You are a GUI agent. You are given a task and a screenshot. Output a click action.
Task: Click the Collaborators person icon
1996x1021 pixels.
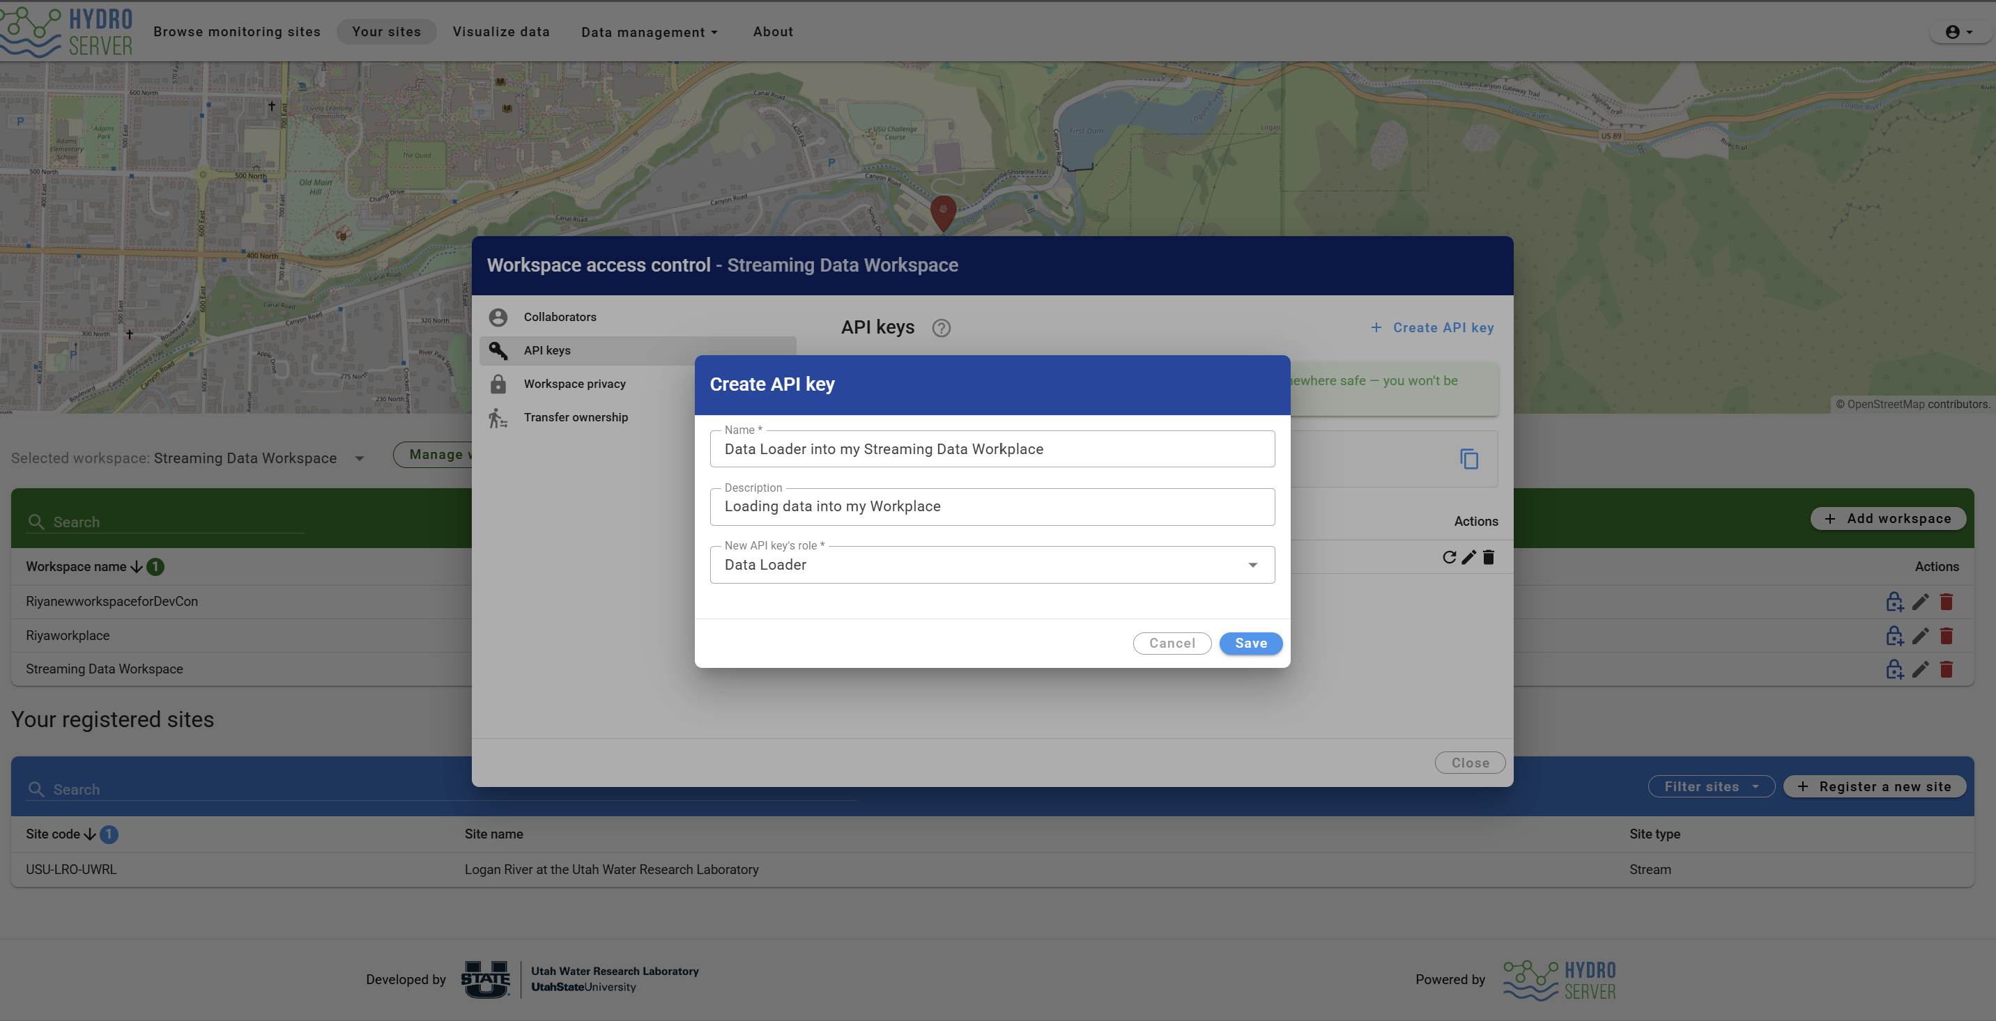click(498, 318)
